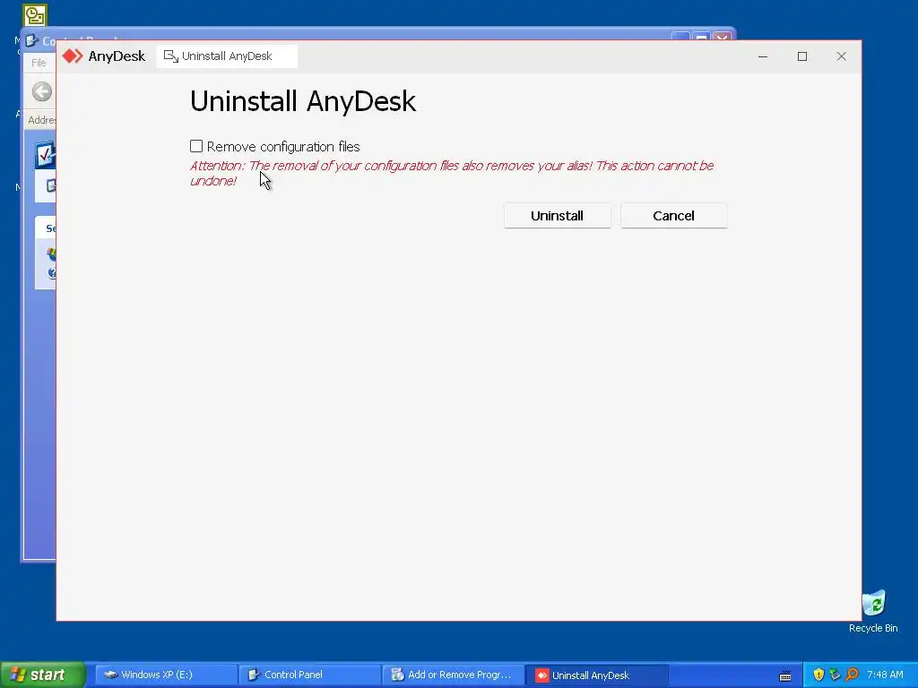Click the Safely Remove Hardware tray icon
Viewport: 918px width, 688px height.
point(835,675)
